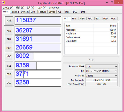Open the タブ (T) menu
124x112 pixels.
30,8
